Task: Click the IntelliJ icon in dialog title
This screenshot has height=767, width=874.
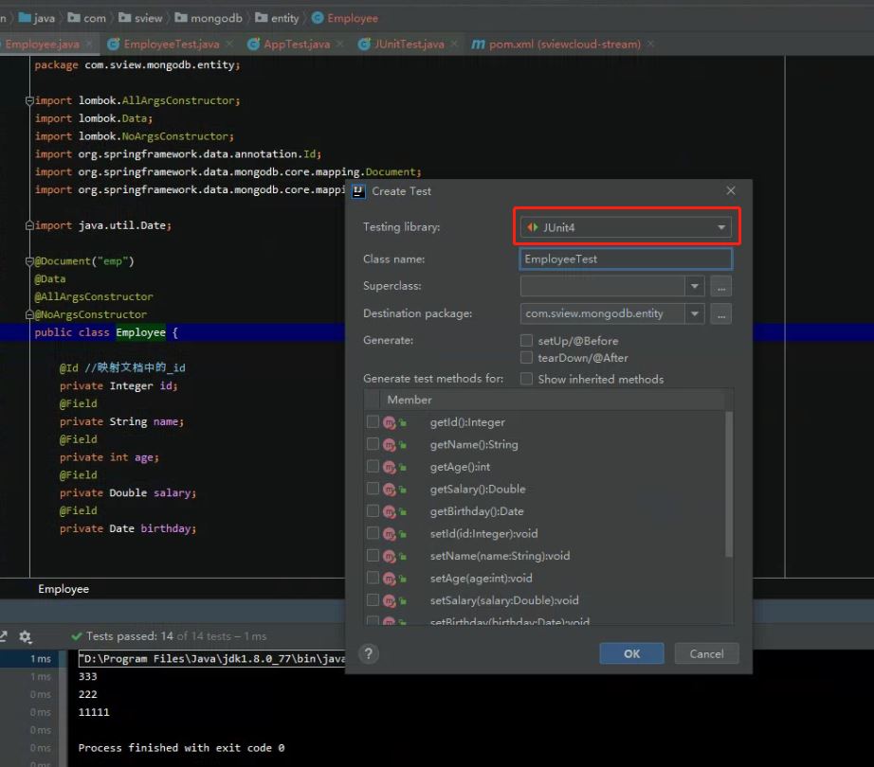Action: 358,191
